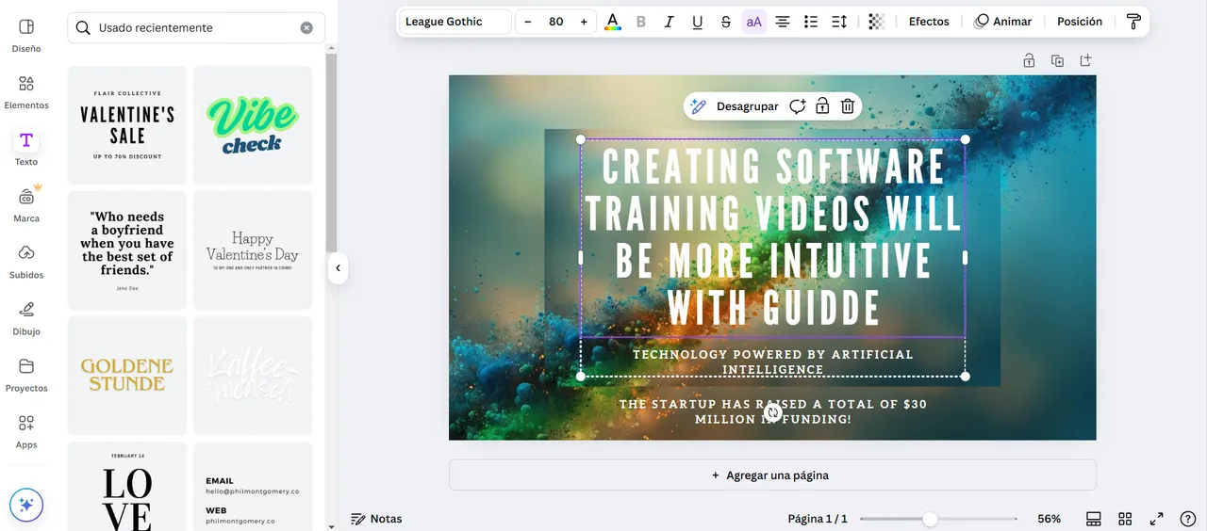1207x531 pixels.
Task: Click Agregar una página button
Action: [x=772, y=475]
